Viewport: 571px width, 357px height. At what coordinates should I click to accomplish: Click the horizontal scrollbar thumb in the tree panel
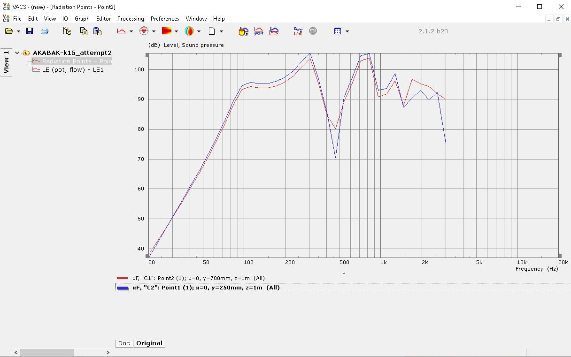[47, 352]
